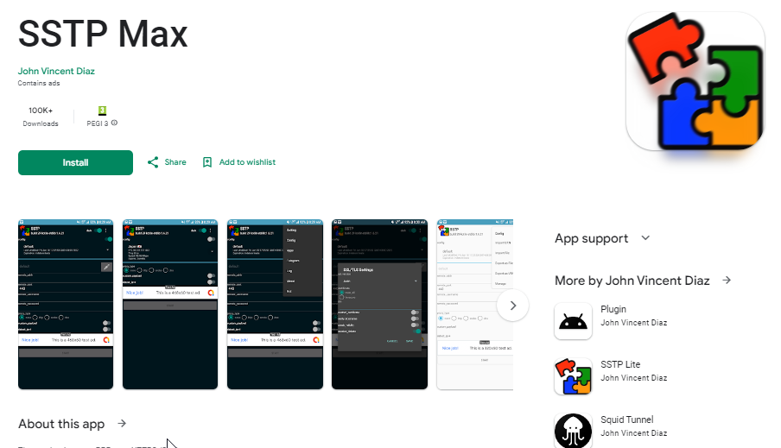This screenshot has height=448, width=781.
Task: Click the SSTP Max puzzle app icon
Action: tap(695, 81)
